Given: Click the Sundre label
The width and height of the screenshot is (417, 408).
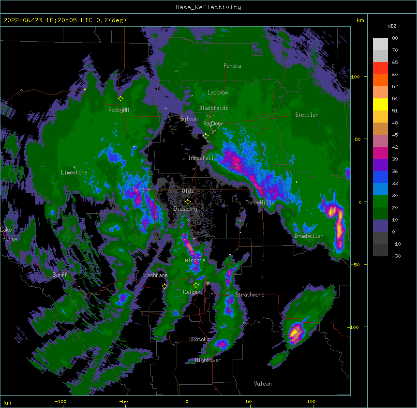Looking at the screenshot, I should point(141,189).
